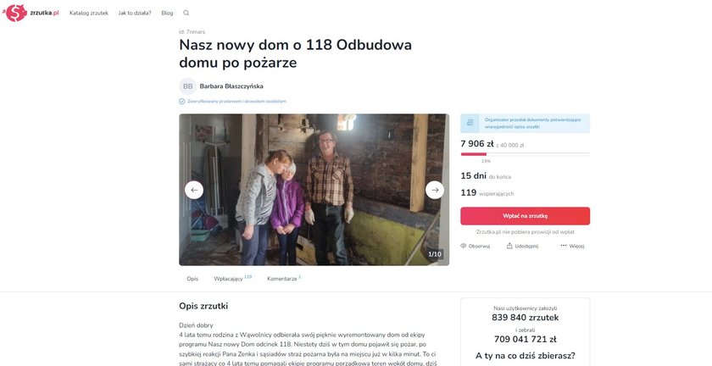Click the BB organizer avatar
The width and height of the screenshot is (712, 366).
(187, 86)
